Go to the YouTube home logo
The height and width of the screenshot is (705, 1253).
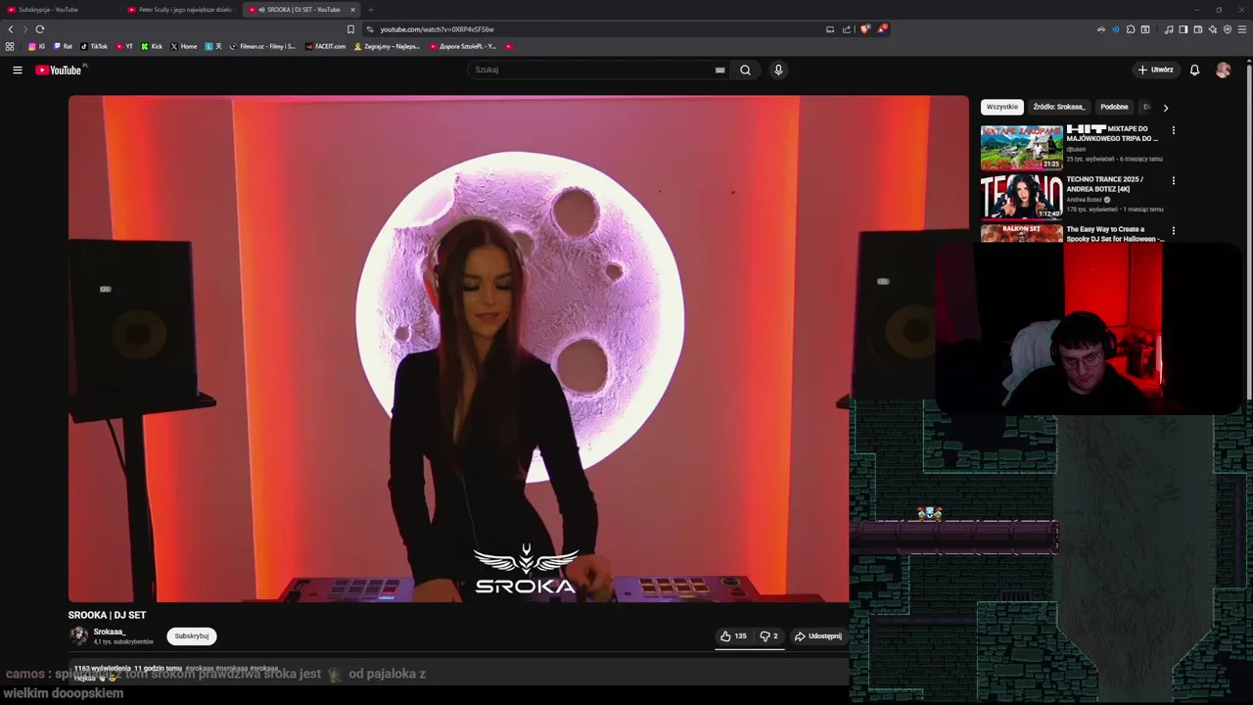60,70
